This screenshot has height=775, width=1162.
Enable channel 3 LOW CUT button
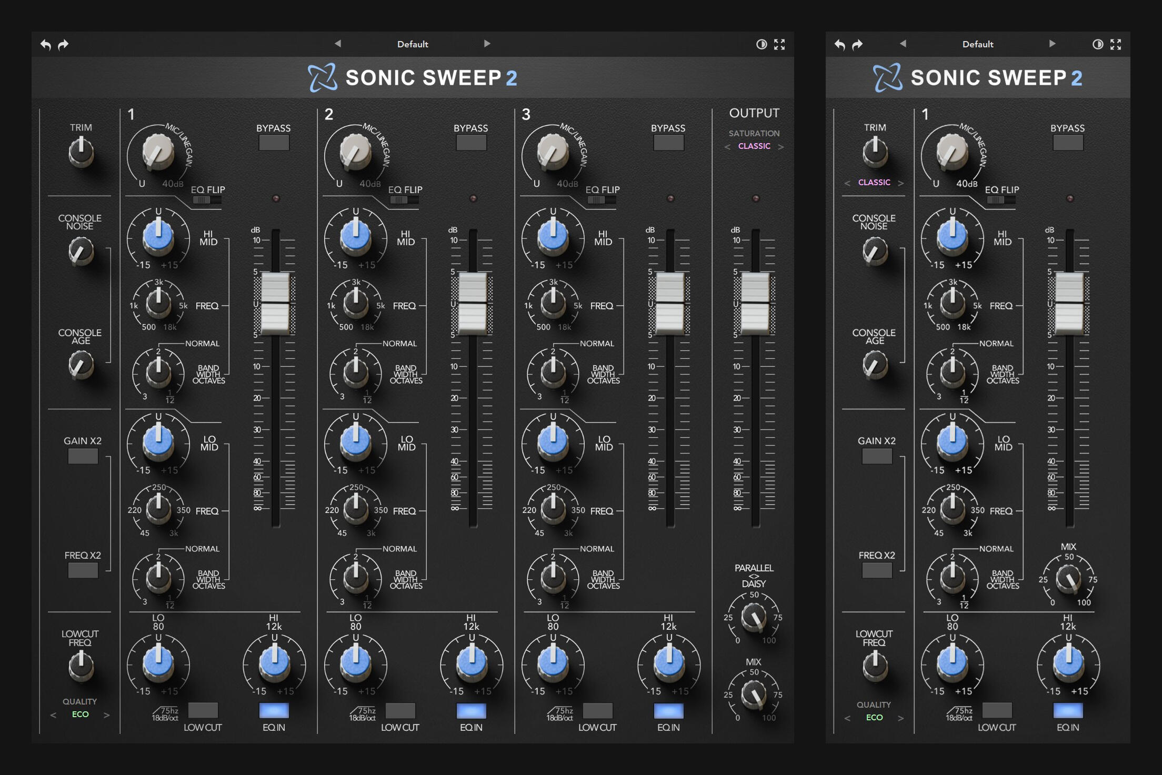[x=597, y=710]
